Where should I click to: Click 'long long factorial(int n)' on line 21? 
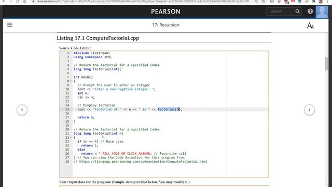pos(98,133)
